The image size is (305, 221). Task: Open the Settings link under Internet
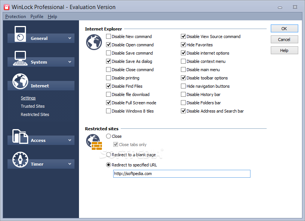28,98
